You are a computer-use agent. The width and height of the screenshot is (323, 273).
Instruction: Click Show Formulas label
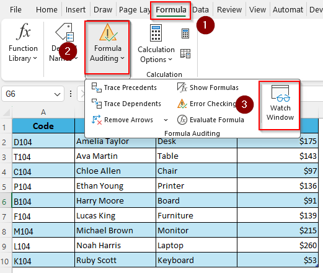click(x=214, y=87)
